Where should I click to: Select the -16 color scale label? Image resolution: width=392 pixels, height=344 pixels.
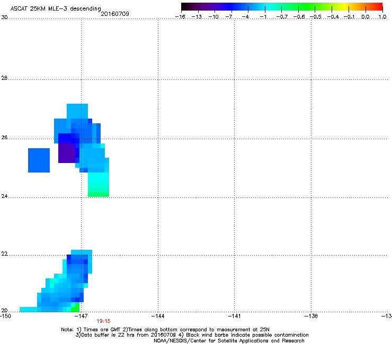click(x=180, y=17)
